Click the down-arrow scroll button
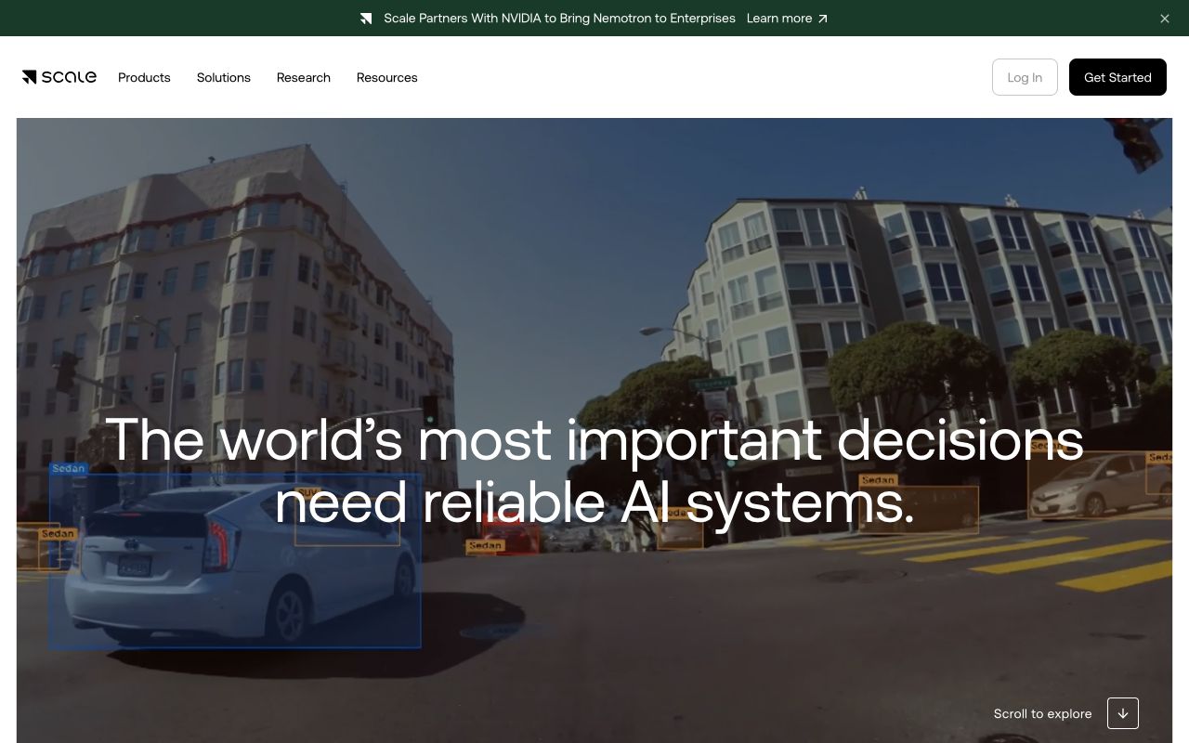 (x=1123, y=713)
